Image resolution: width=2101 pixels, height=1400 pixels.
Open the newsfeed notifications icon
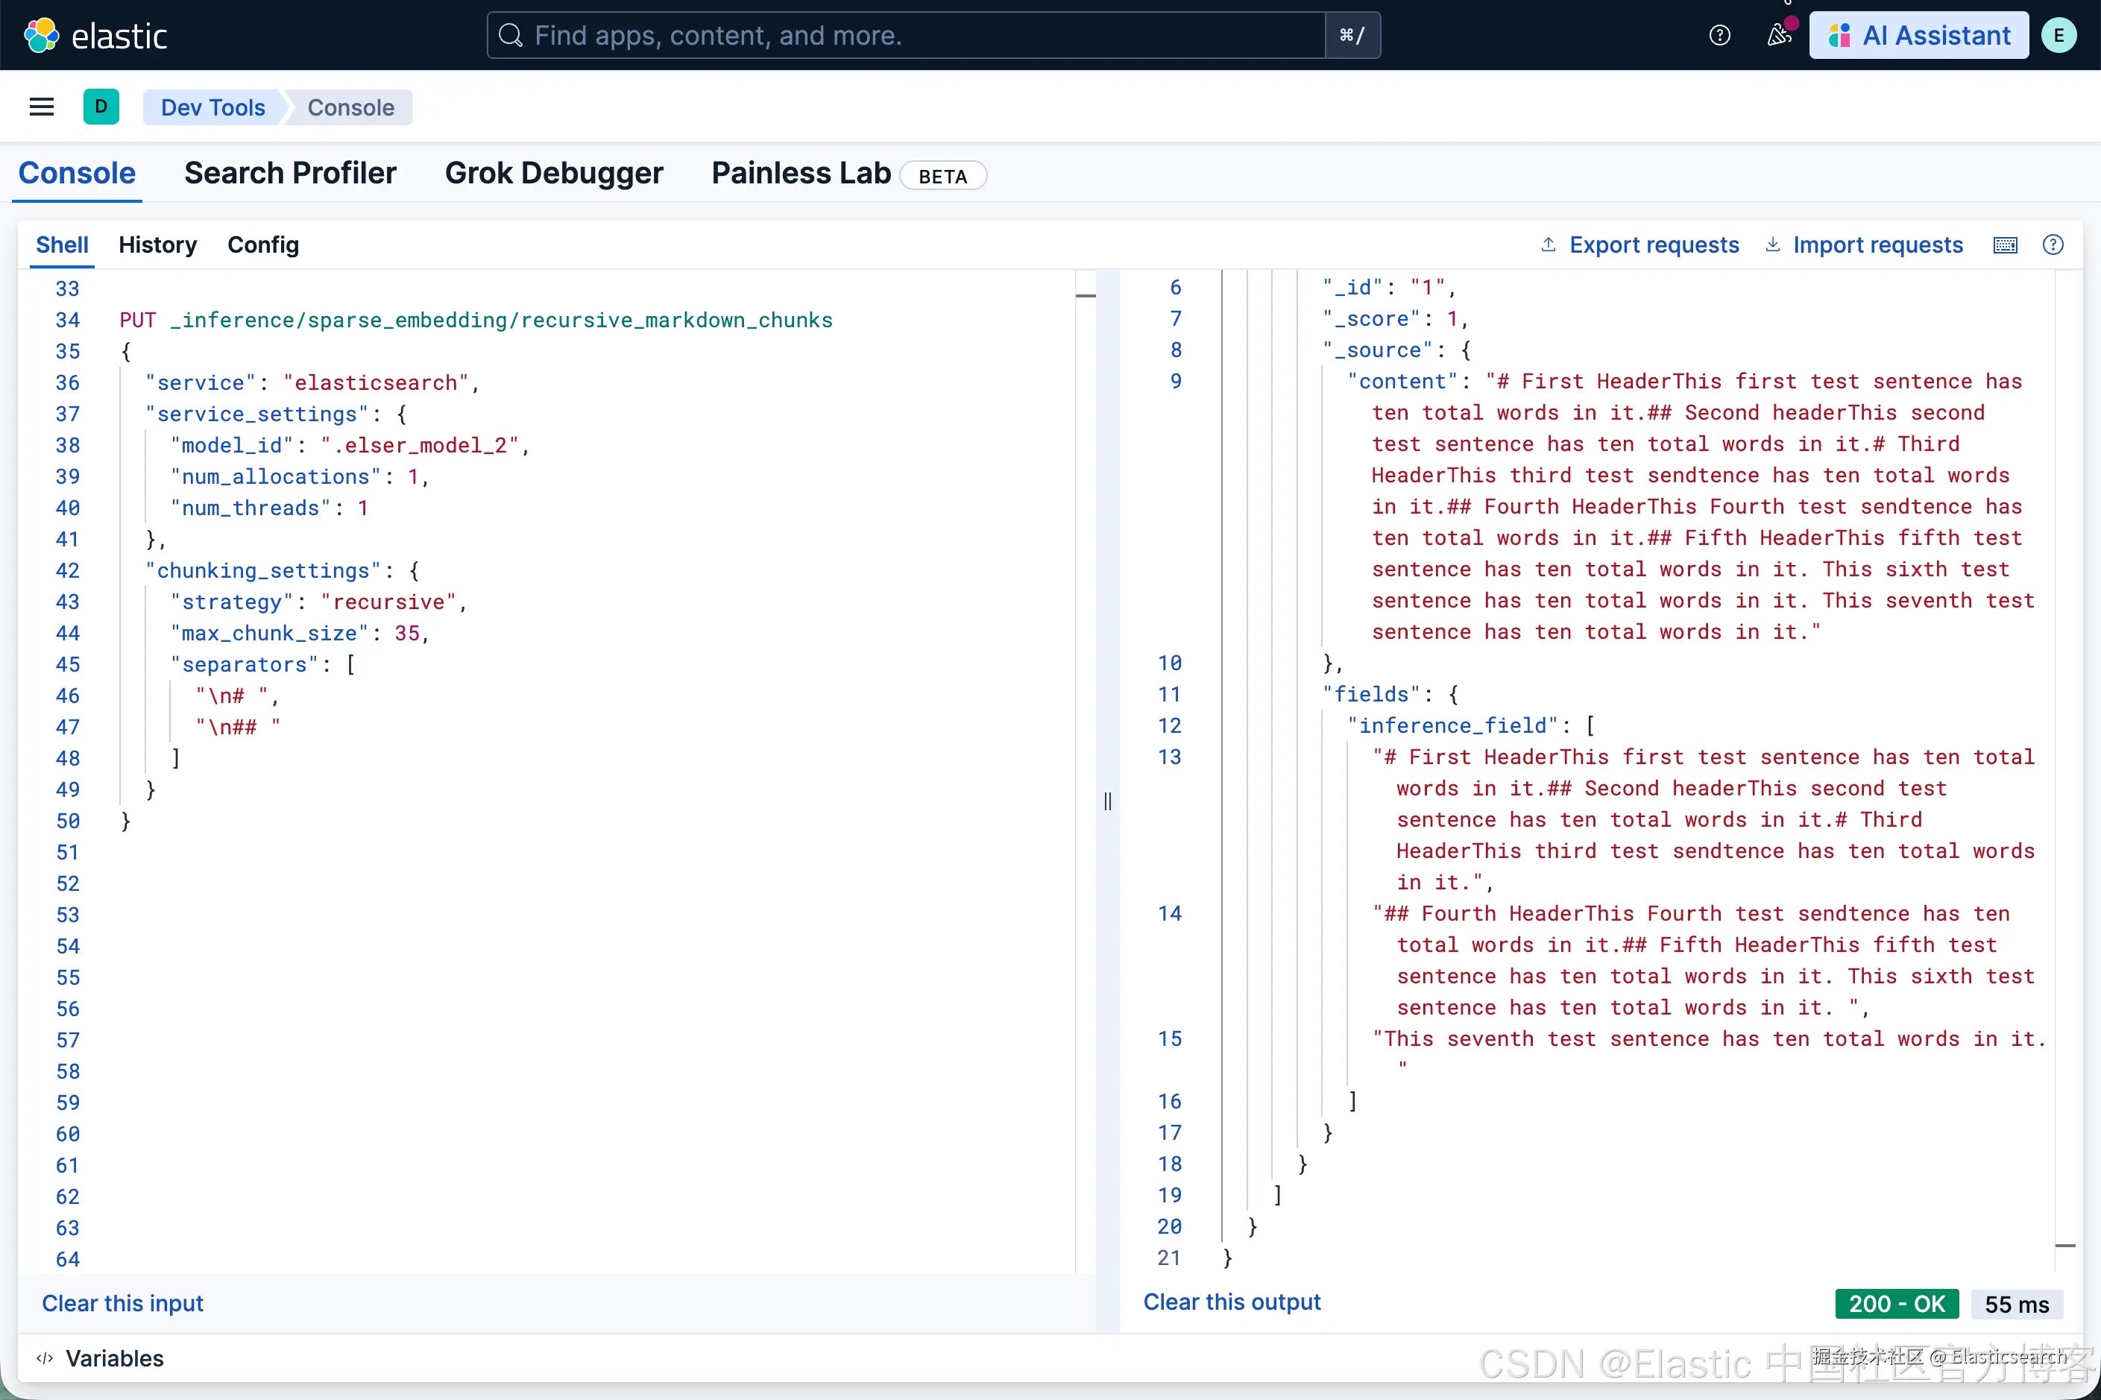[1779, 36]
